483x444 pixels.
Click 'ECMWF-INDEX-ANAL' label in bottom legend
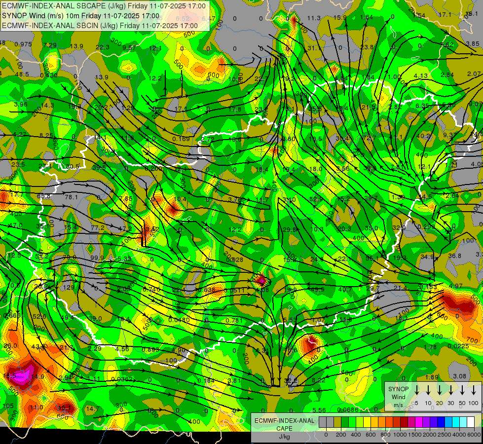pos(285,421)
